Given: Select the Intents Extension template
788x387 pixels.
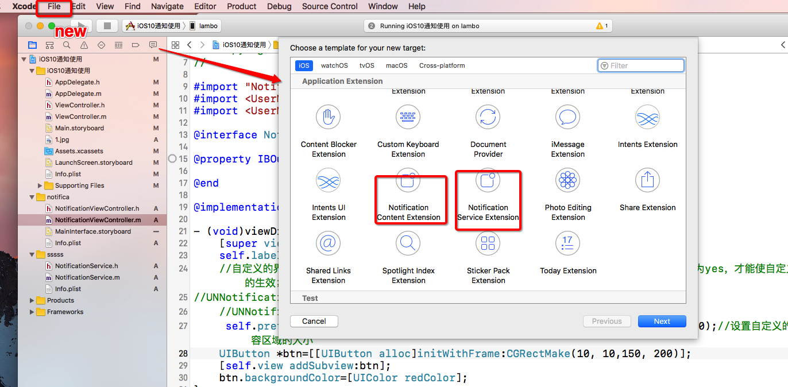Looking at the screenshot, I should point(647,127).
